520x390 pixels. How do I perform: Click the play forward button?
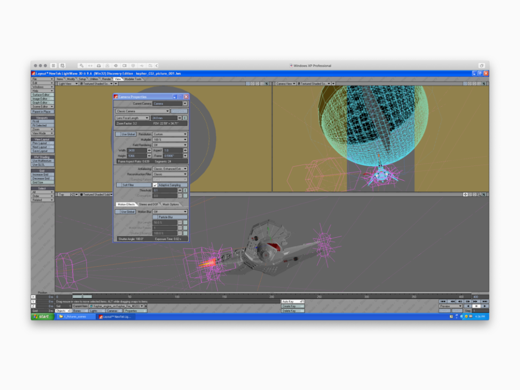[x=484, y=306]
